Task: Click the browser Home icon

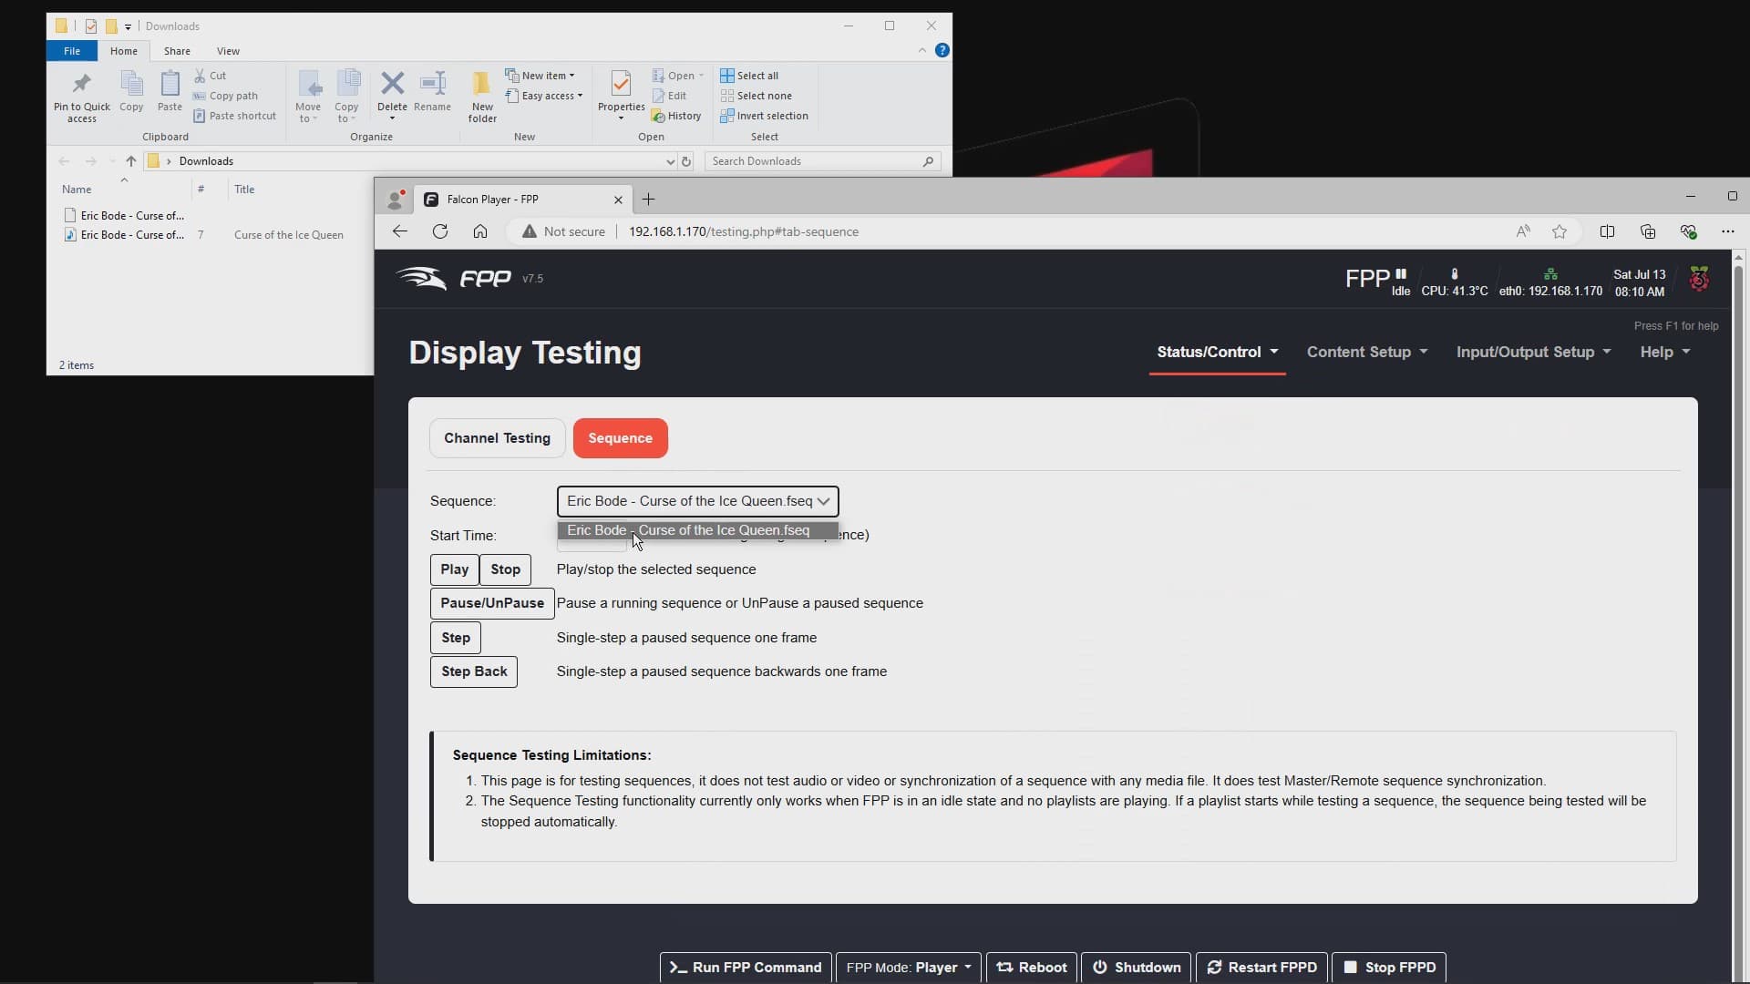Action: 480,231
